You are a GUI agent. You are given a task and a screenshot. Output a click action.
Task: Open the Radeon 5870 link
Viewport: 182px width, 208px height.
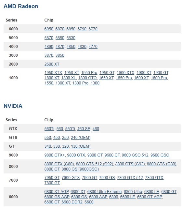click(x=49, y=38)
